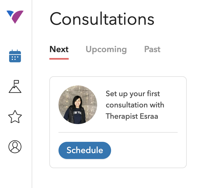Open the blue calendar consultations icon
The image size is (205, 188).
(x=15, y=56)
